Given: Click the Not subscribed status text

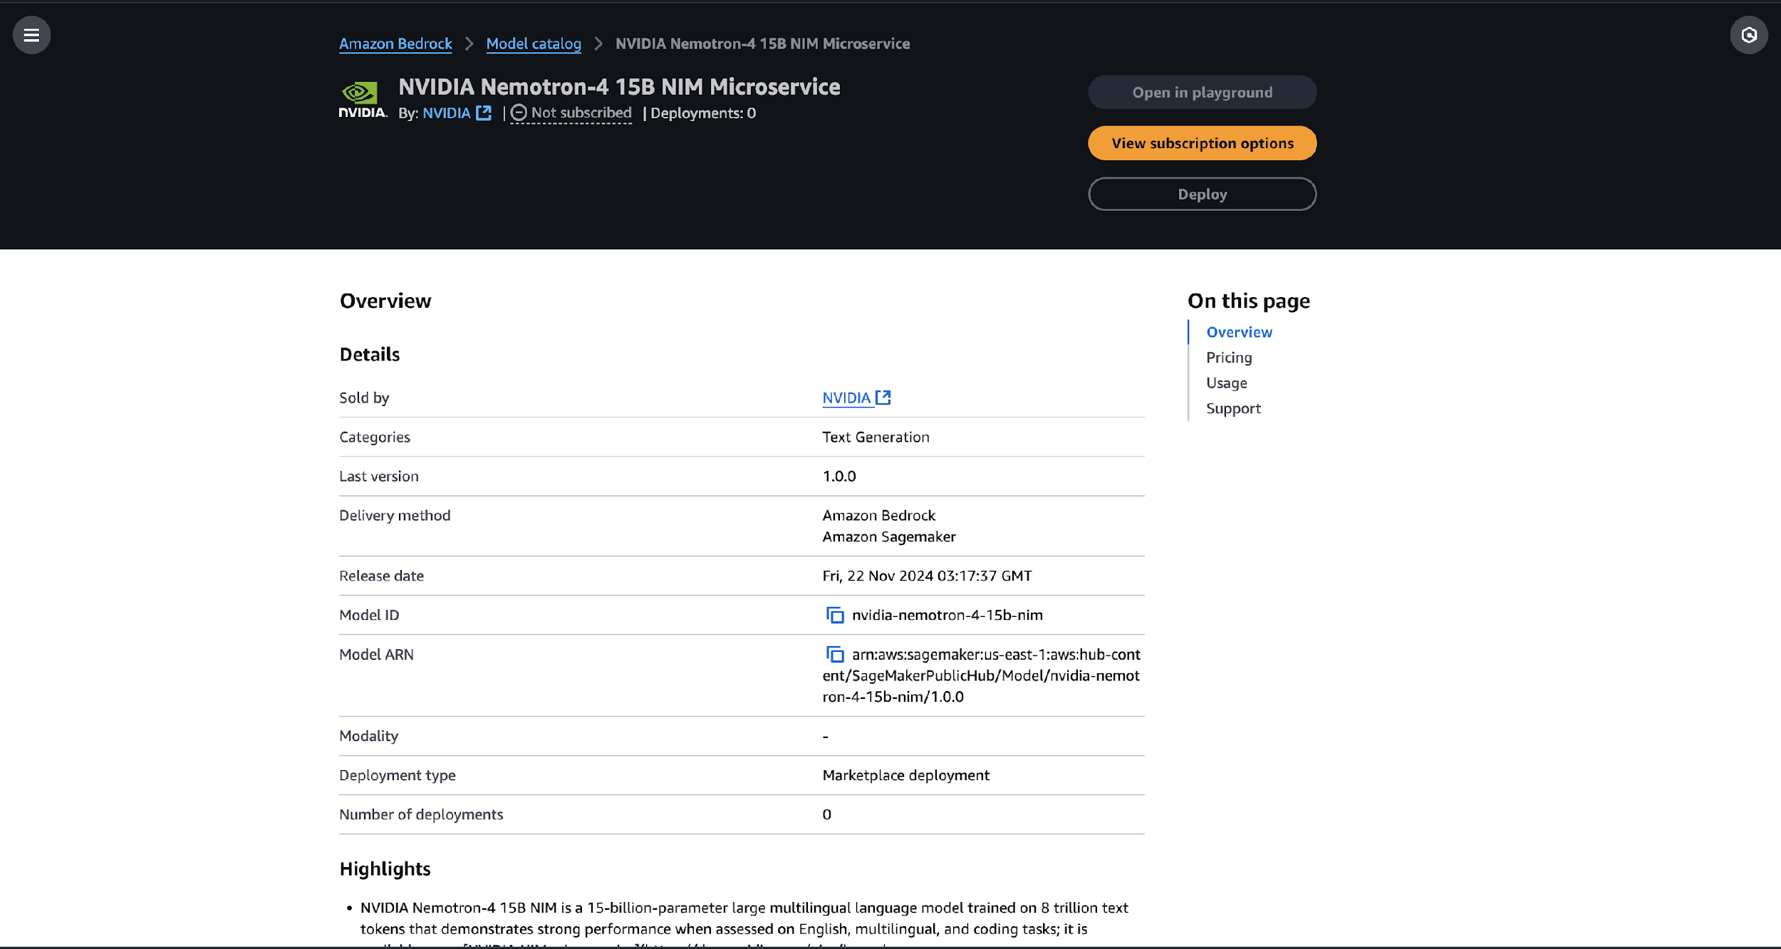Looking at the screenshot, I should 581,113.
